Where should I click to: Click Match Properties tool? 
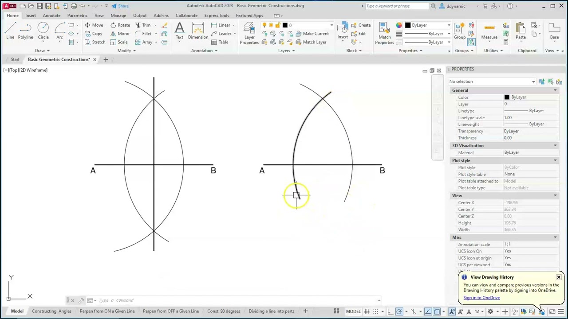click(384, 33)
